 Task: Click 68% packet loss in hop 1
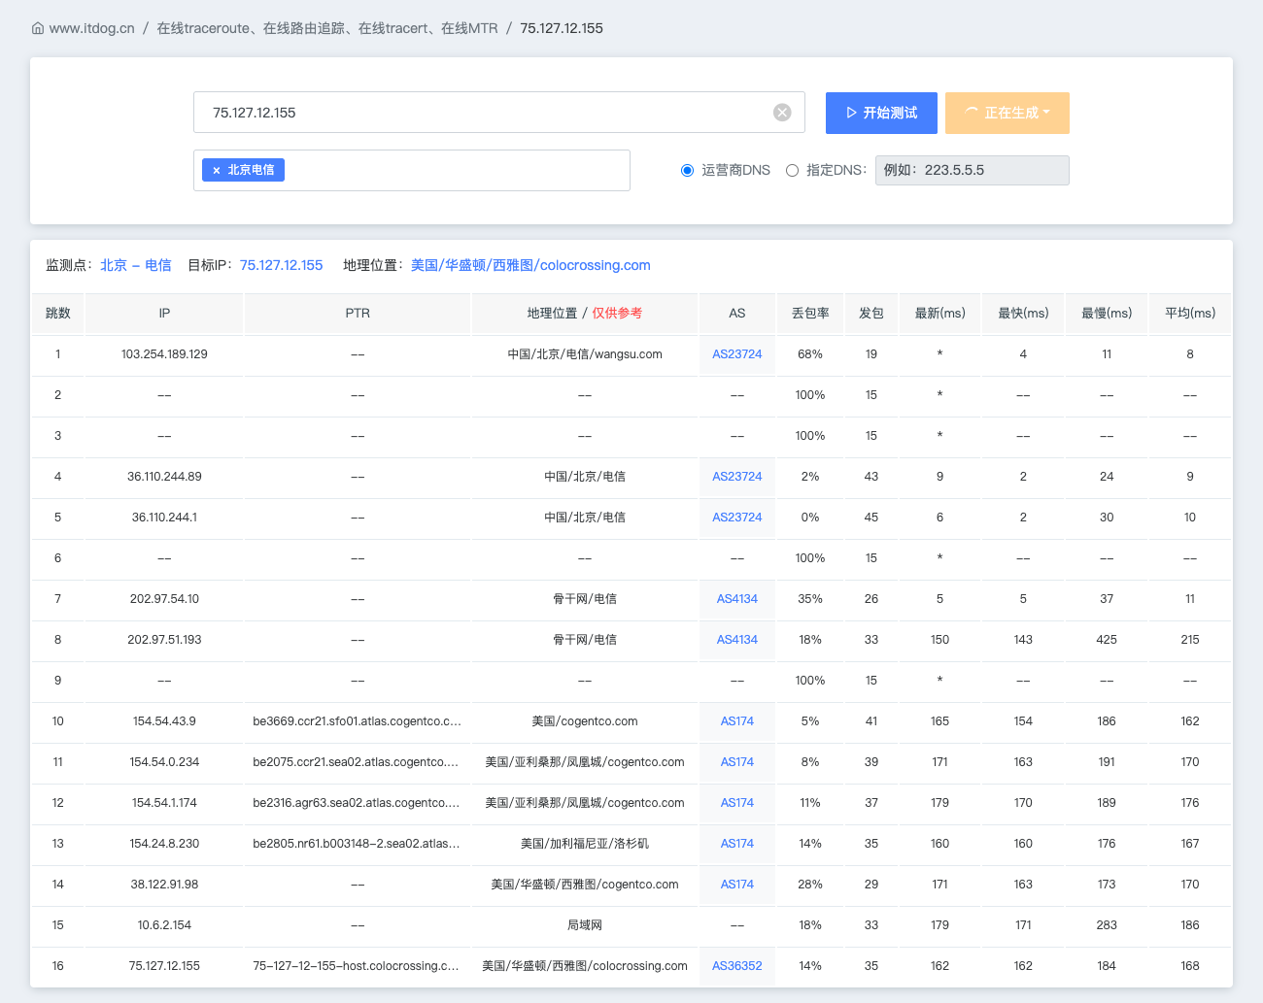click(x=810, y=354)
